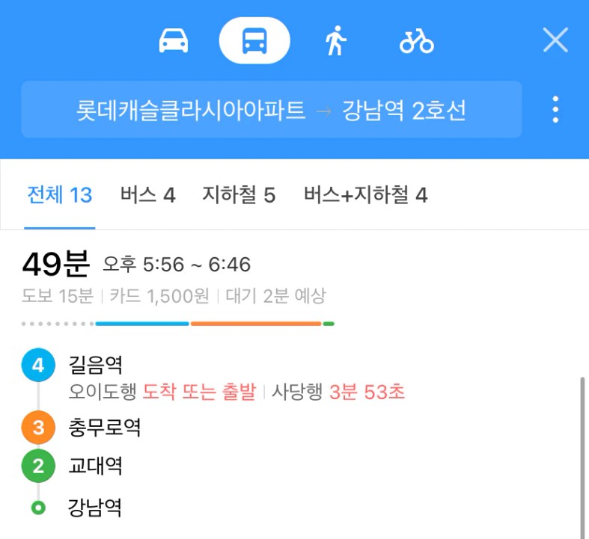Click the orange line 3 circle icon

38,428
